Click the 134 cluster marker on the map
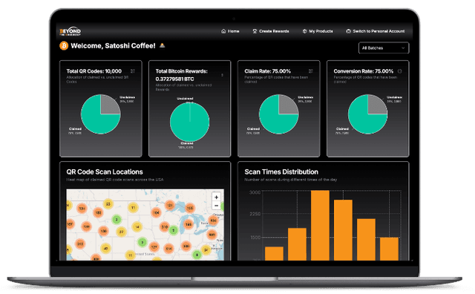Viewport: 475px width, 294px height. coord(82,209)
